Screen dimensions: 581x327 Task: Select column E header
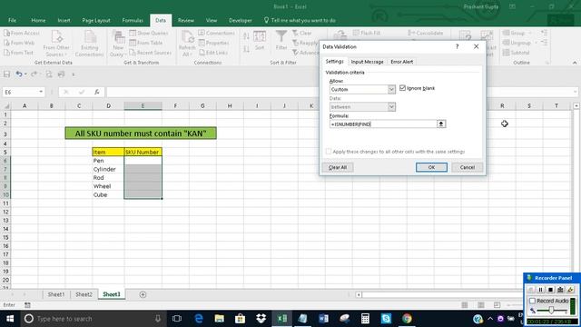[143, 105]
